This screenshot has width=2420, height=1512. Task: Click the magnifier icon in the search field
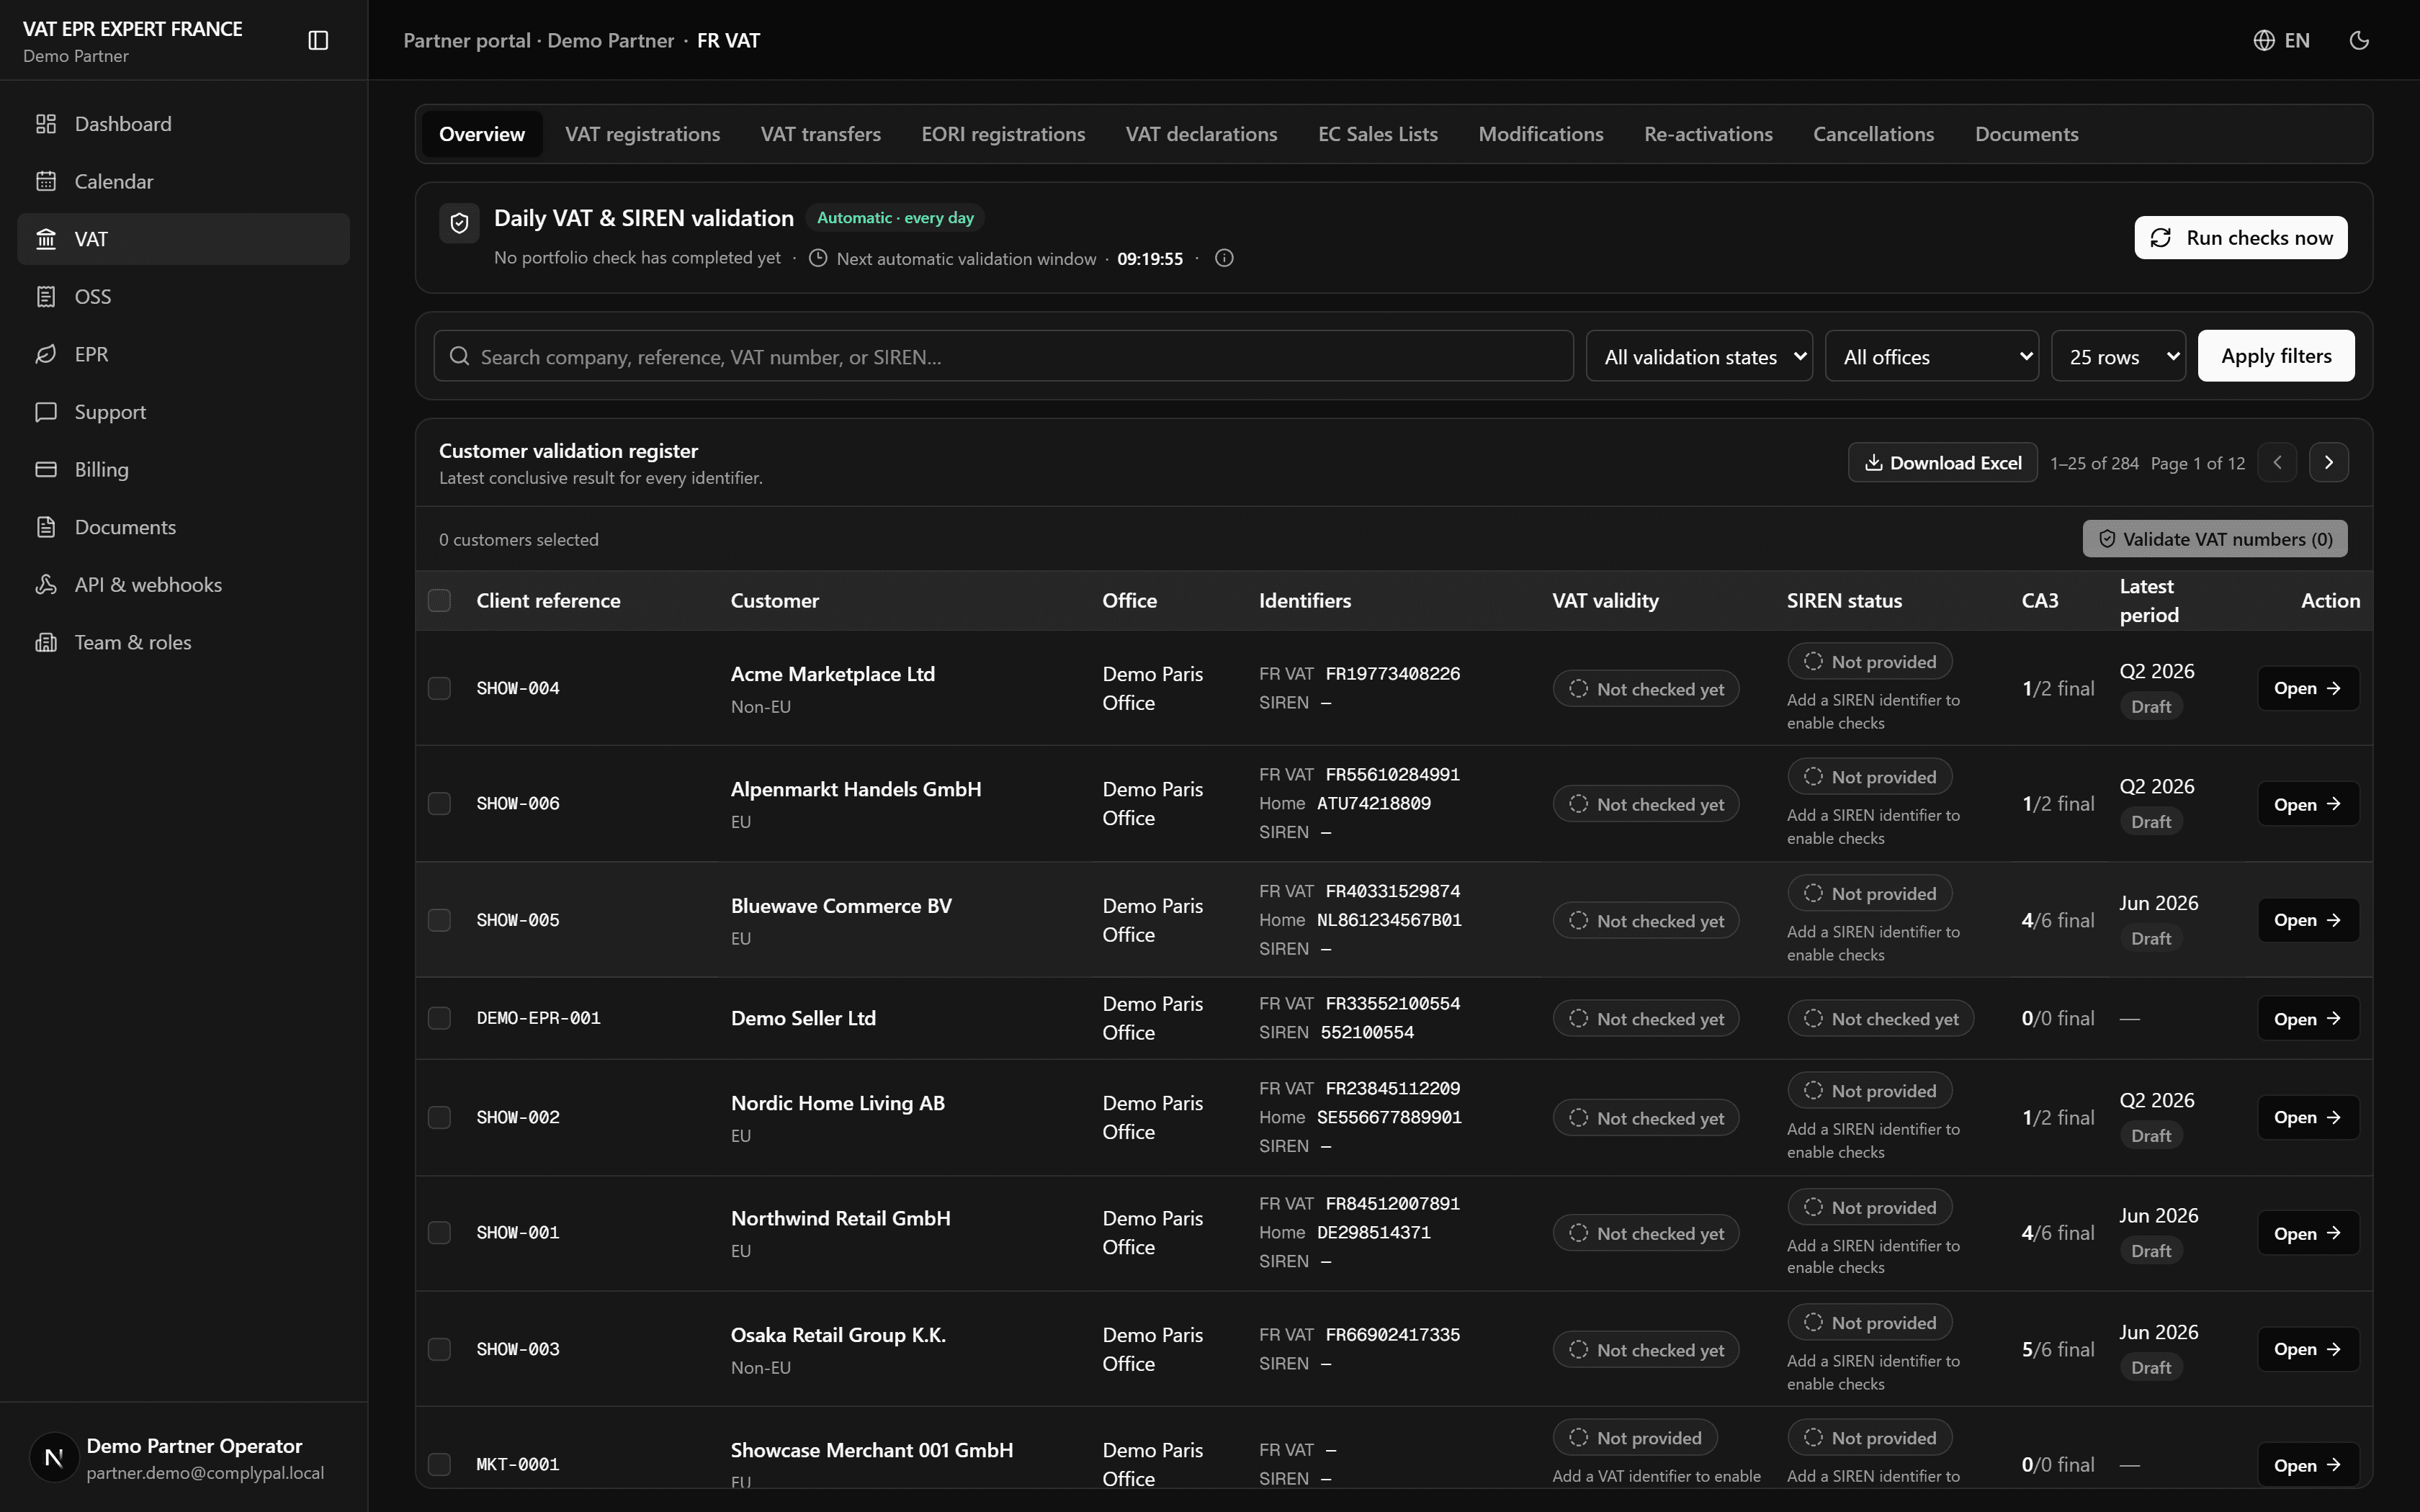pyautogui.click(x=459, y=356)
